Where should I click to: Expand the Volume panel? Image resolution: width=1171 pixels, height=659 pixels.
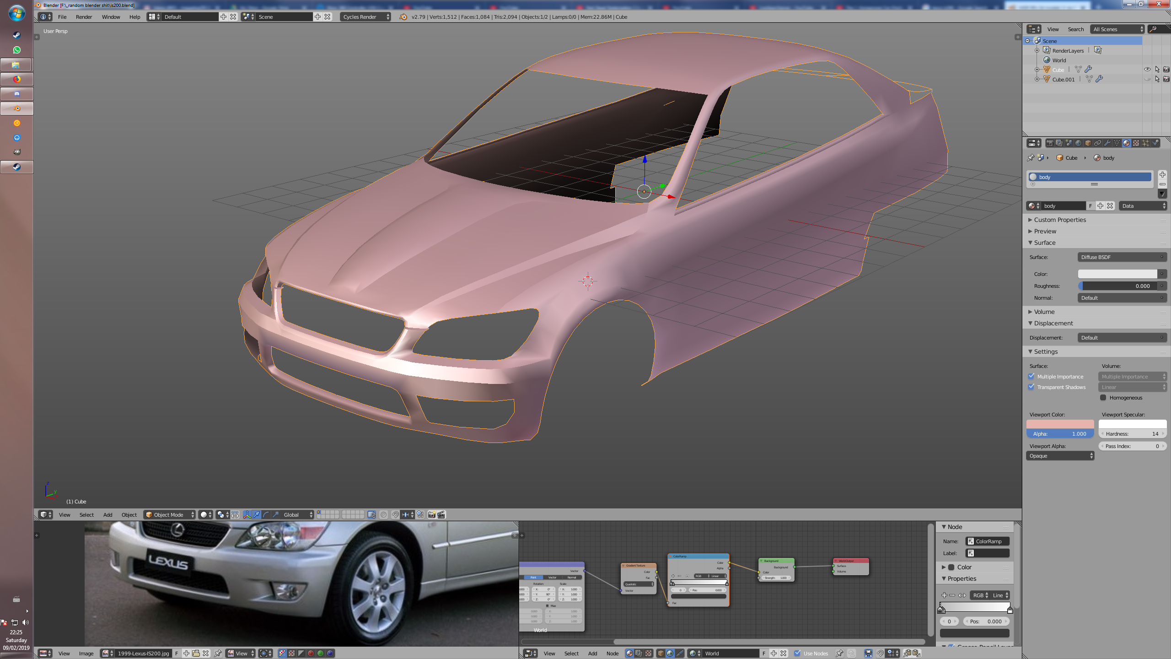(x=1044, y=312)
